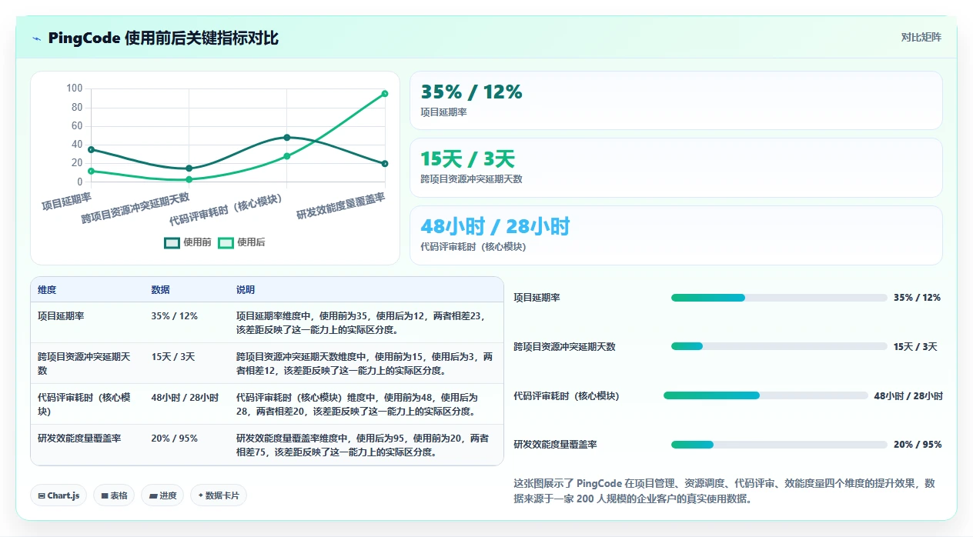Click the 项目延期率 progress bar
973x537 pixels.
click(x=779, y=298)
